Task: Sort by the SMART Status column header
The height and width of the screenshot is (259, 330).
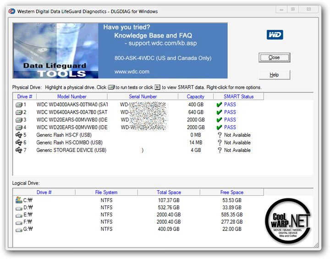Action: (x=239, y=97)
